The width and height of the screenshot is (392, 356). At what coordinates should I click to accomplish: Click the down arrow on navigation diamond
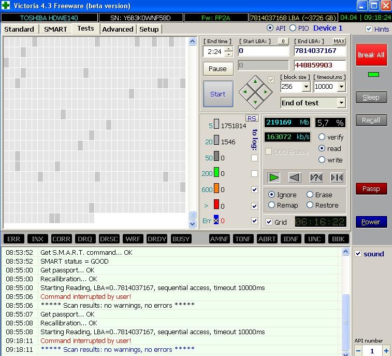click(x=255, y=102)
